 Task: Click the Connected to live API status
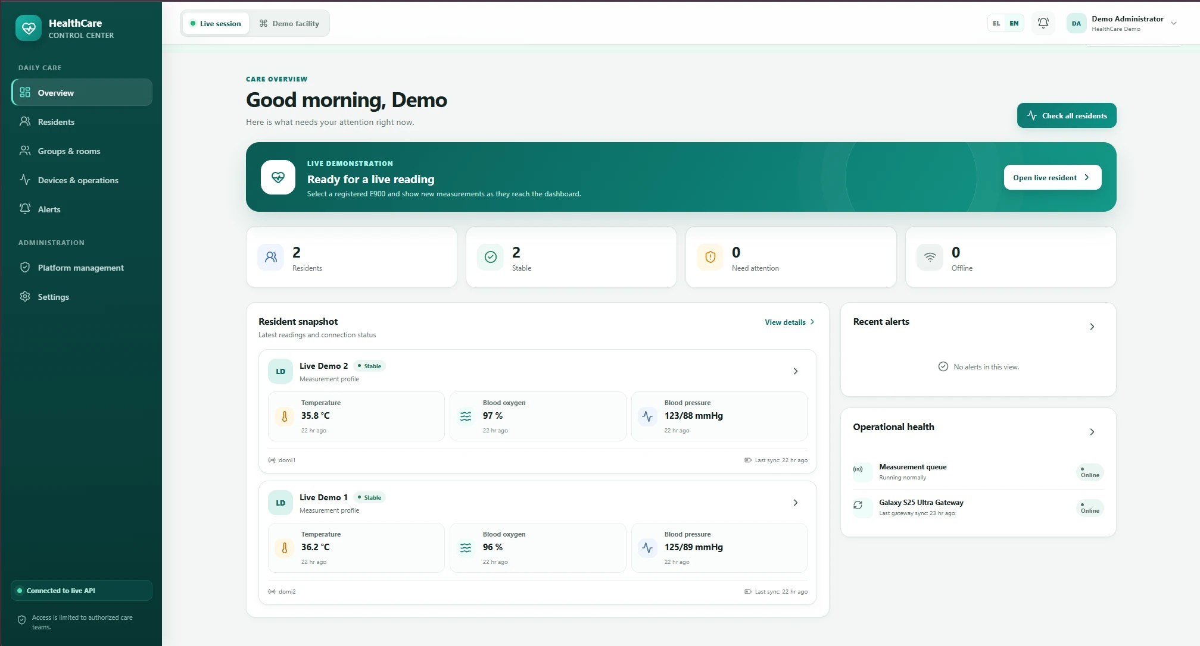(x=82, y=591)
